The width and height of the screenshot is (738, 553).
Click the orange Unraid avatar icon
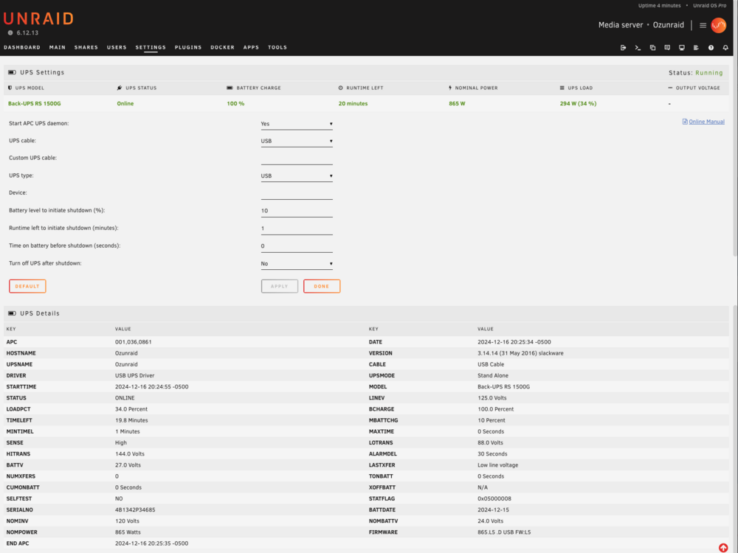point(718,25)
